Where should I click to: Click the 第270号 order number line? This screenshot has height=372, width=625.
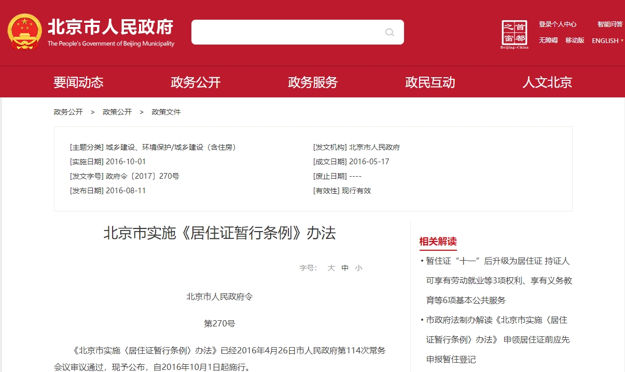(219, 324)
